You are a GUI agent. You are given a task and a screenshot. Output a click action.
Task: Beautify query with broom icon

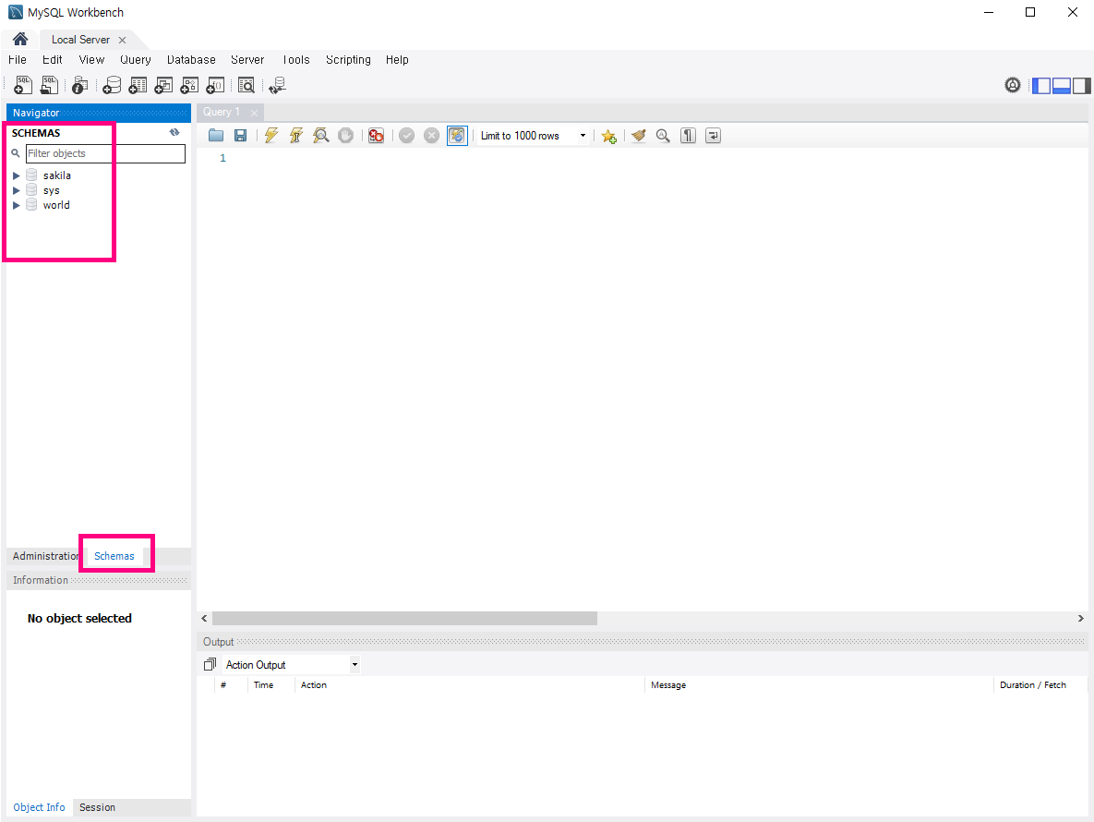click(x=639, y=136)
